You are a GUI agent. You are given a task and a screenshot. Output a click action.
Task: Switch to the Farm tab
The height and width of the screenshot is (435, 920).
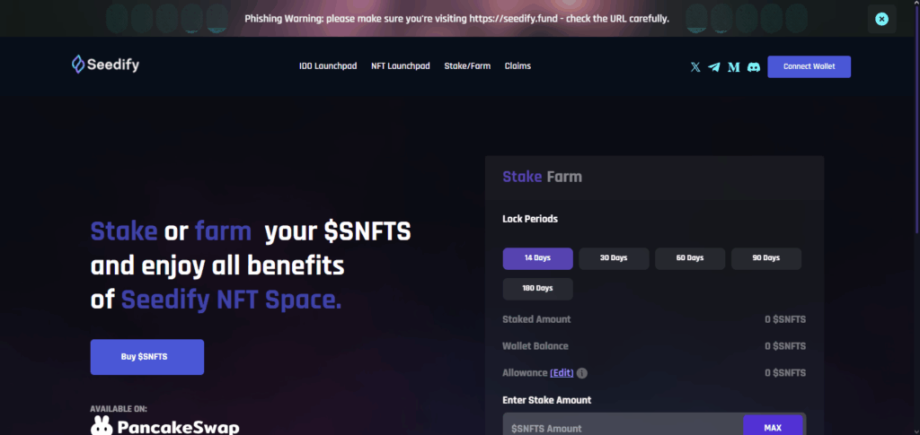(x=564, y=177)
